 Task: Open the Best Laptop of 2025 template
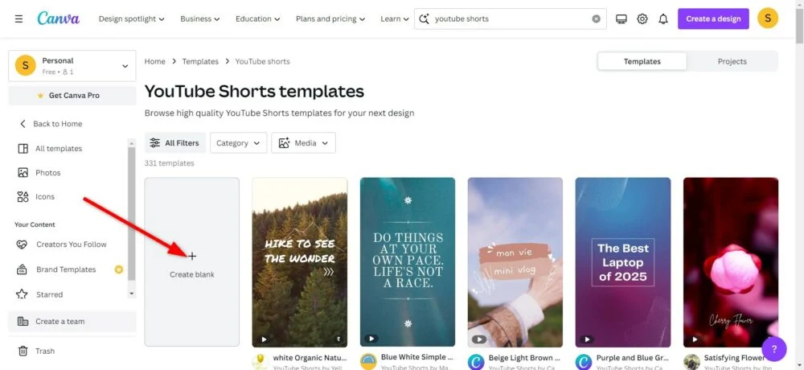pos(622,261)
